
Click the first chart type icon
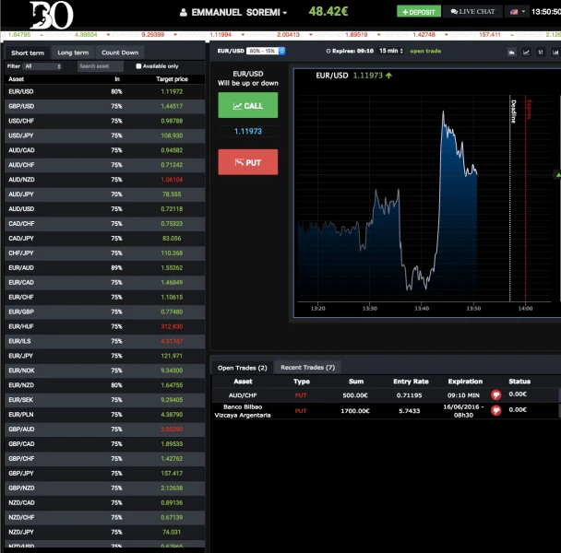tap(512, 52)
